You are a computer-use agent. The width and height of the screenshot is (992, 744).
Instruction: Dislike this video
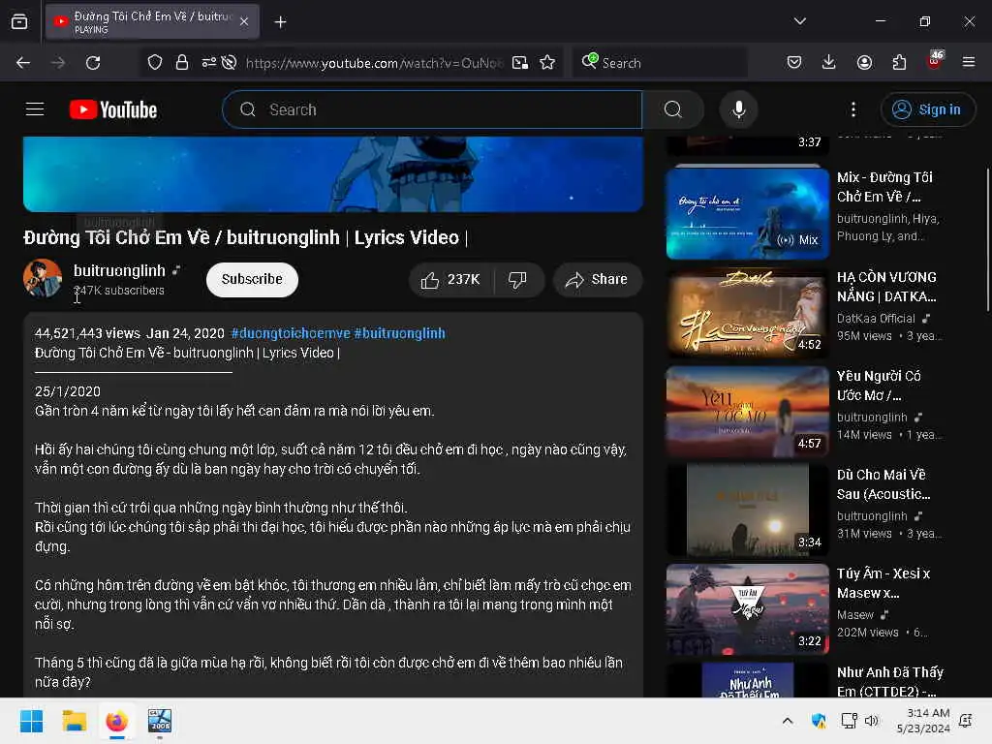pyautogui.click(x=518, y=280)
